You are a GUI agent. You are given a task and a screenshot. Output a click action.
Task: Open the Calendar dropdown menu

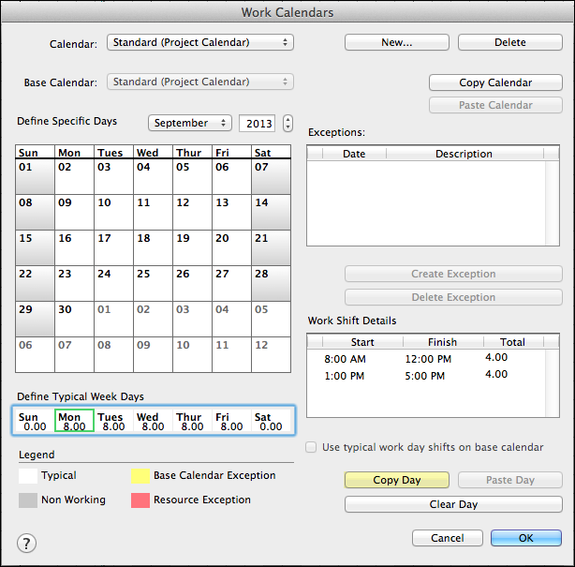[x=200, y=42]
